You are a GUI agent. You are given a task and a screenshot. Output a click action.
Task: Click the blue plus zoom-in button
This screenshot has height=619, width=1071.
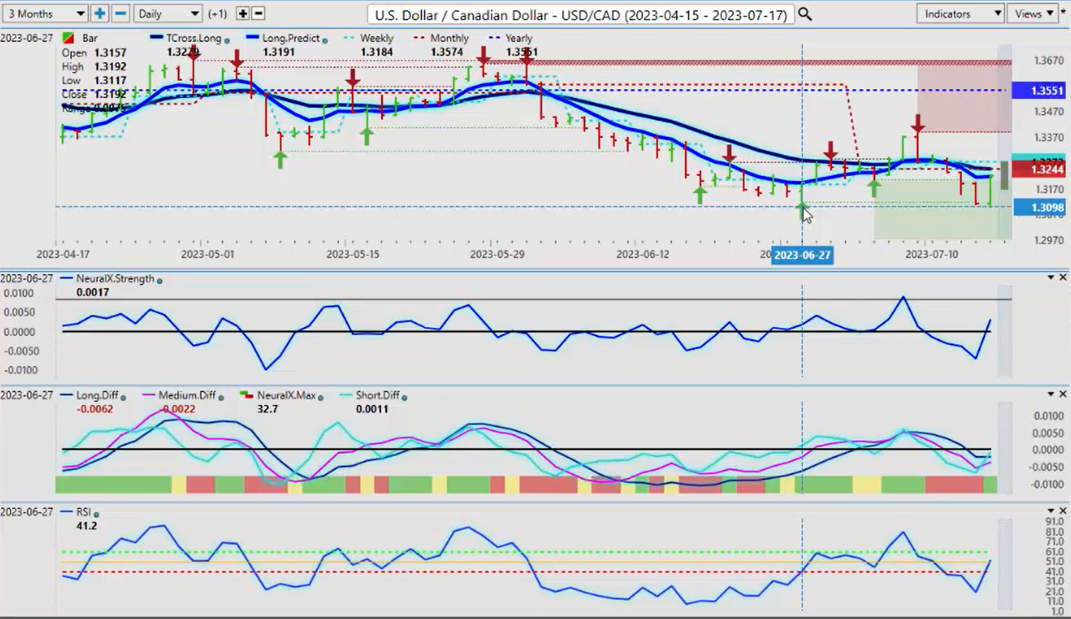click(100, 13)
